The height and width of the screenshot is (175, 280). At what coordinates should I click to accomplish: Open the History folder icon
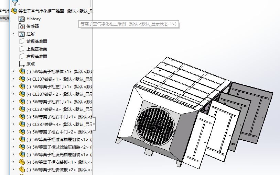tap(22, 19)
